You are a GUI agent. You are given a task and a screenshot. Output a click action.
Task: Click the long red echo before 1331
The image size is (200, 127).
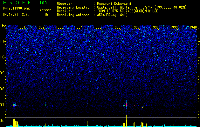(x=16, y=105)
